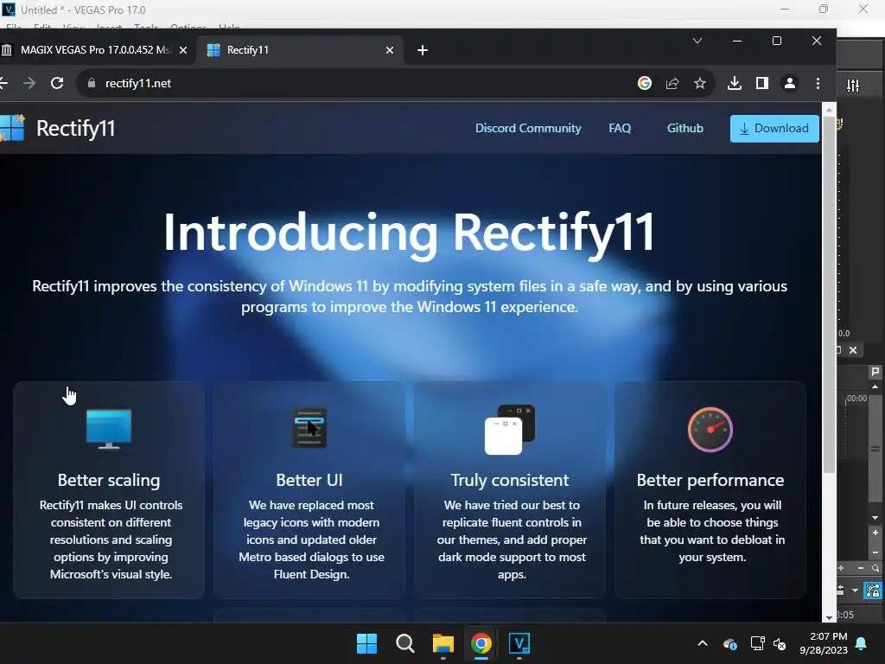Switch to MAGIX VEGAS Pro tab
Screen dimensions: 885x664
tap(93, 49)
